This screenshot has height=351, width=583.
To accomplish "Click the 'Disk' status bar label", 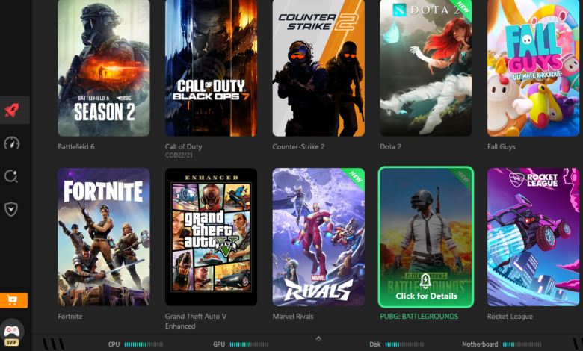I will click(x=374, y=344).
